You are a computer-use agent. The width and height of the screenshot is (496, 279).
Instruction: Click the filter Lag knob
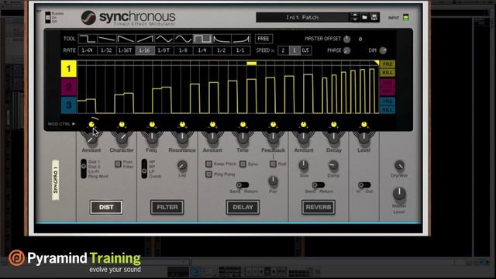click(182, 165)
